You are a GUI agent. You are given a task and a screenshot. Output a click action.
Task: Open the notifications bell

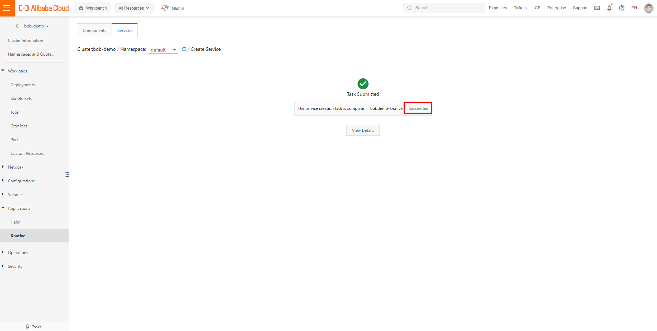click(x=609, y=8)
